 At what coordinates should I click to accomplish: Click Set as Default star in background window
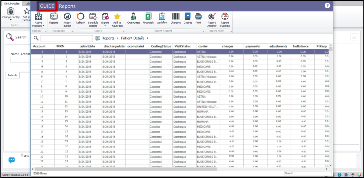coord(26,14)
